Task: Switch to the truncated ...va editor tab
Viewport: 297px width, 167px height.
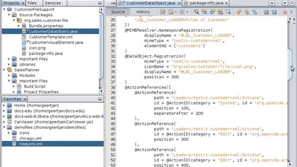Action: tap(111, 3)
